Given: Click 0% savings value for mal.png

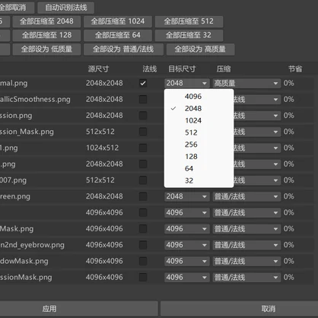Looking at the screenshot, I should pos(289,83).
